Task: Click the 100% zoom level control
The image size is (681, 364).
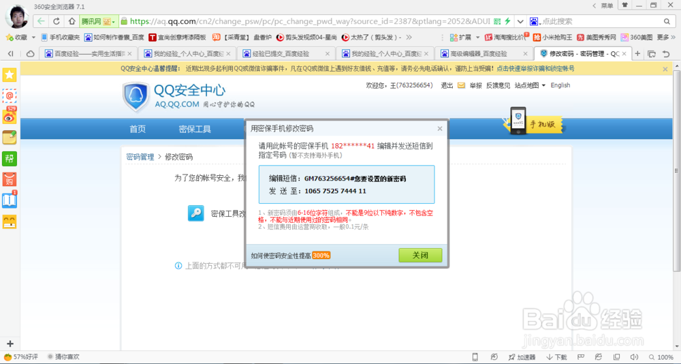Action: 661,357
